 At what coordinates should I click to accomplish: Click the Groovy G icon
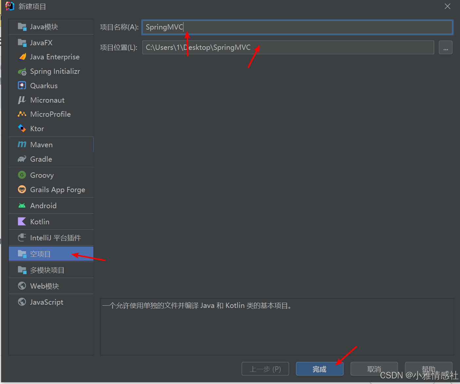pos(22,175)
